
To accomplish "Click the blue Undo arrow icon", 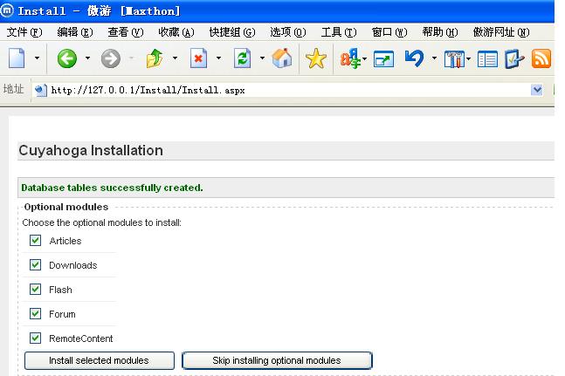I will coord(415,58).
